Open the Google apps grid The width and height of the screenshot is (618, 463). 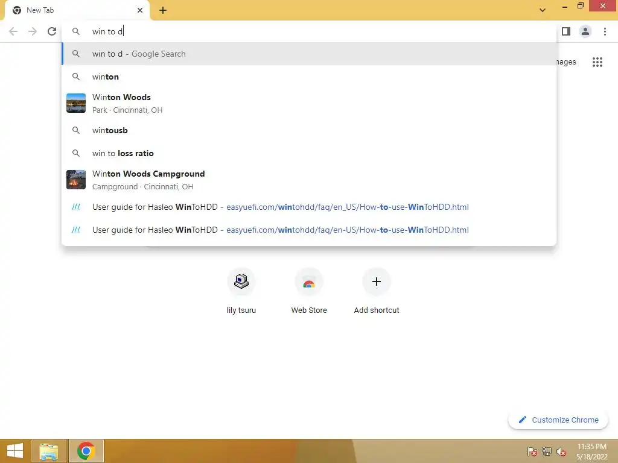point(597,62)
